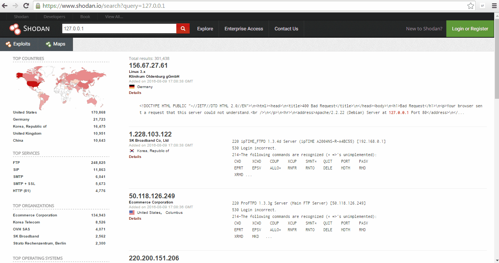Filter by SK Broadband in Top Organizations
The height and width of the screenshot is (263, 499).
point(26,236)
